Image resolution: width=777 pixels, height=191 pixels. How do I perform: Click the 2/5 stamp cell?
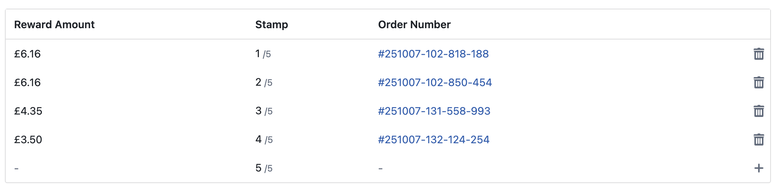[x=264, y=83]
